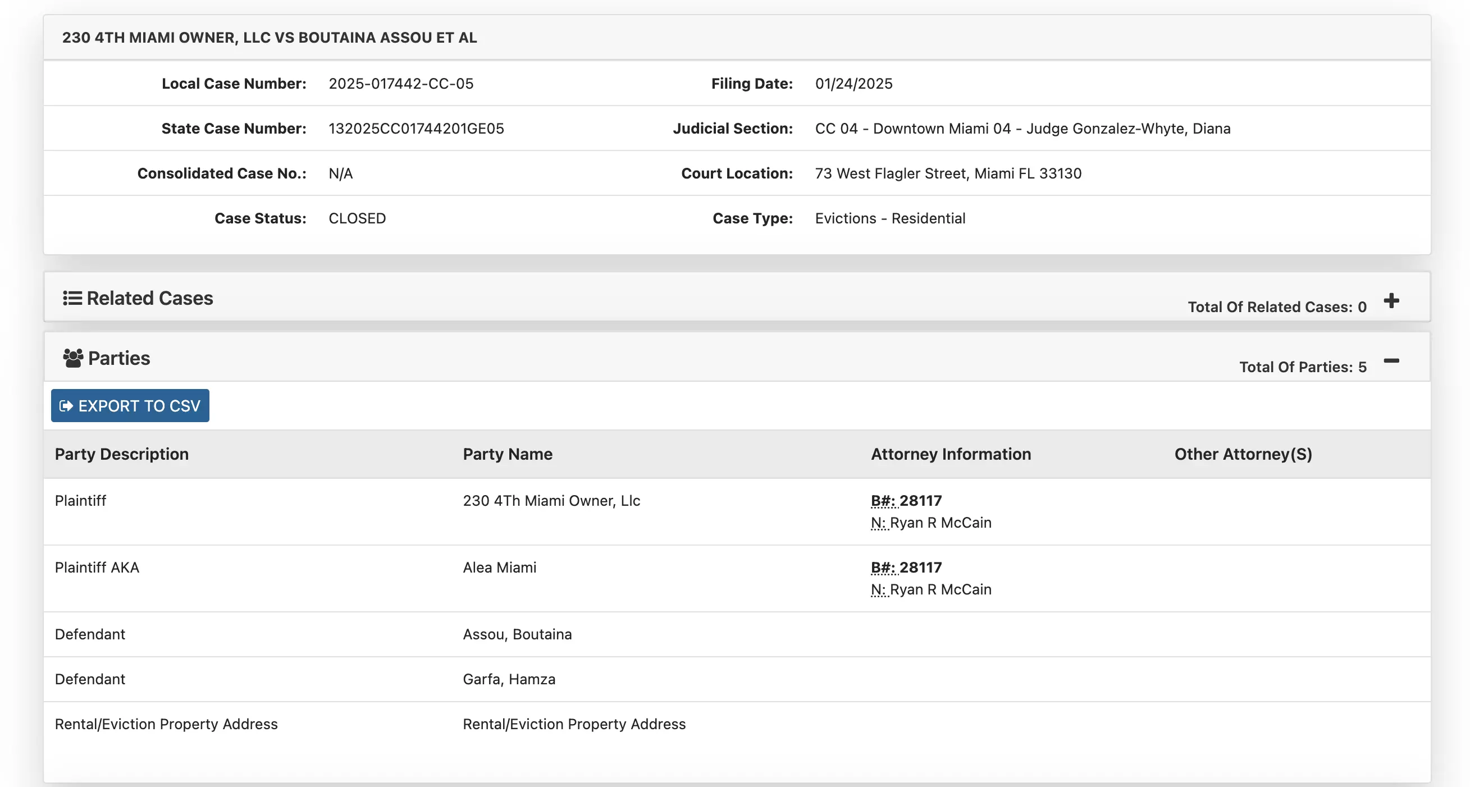Click the Related Cases list icon

point(72,298)
